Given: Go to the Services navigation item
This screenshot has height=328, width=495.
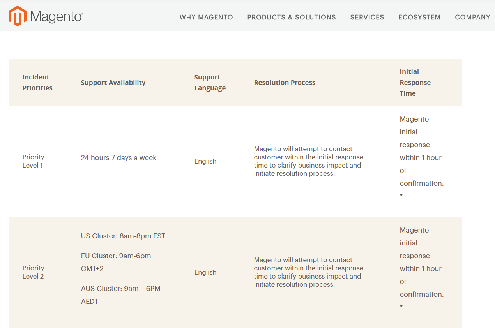Looking at the screenshot, I should (367, 17).
